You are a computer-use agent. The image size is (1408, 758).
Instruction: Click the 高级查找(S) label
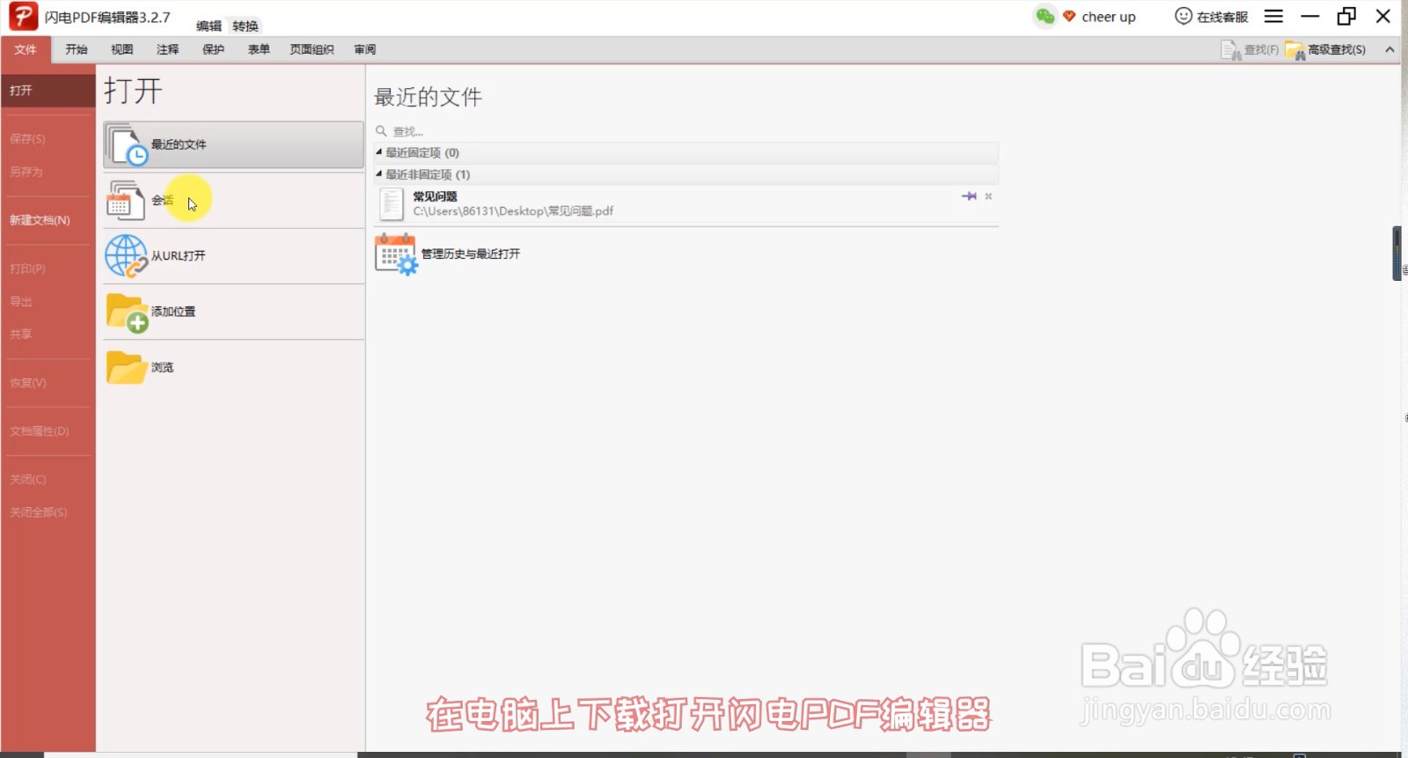tap(1337, 50)
